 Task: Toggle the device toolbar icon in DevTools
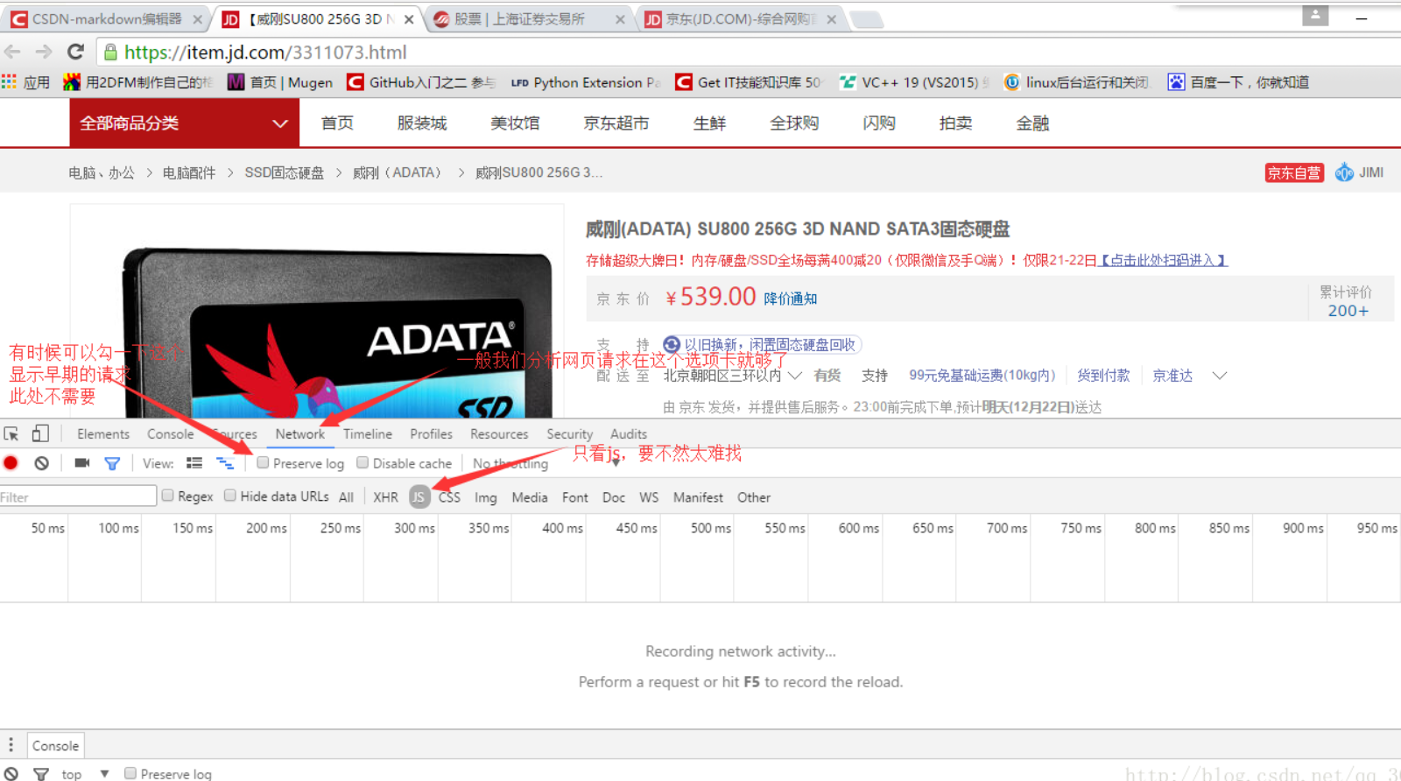(40, 433)
